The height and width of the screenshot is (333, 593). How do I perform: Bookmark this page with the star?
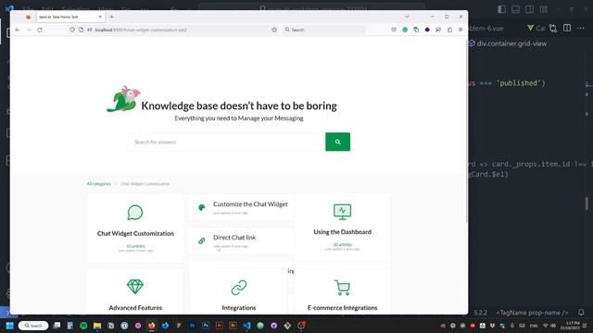point(274,30)
